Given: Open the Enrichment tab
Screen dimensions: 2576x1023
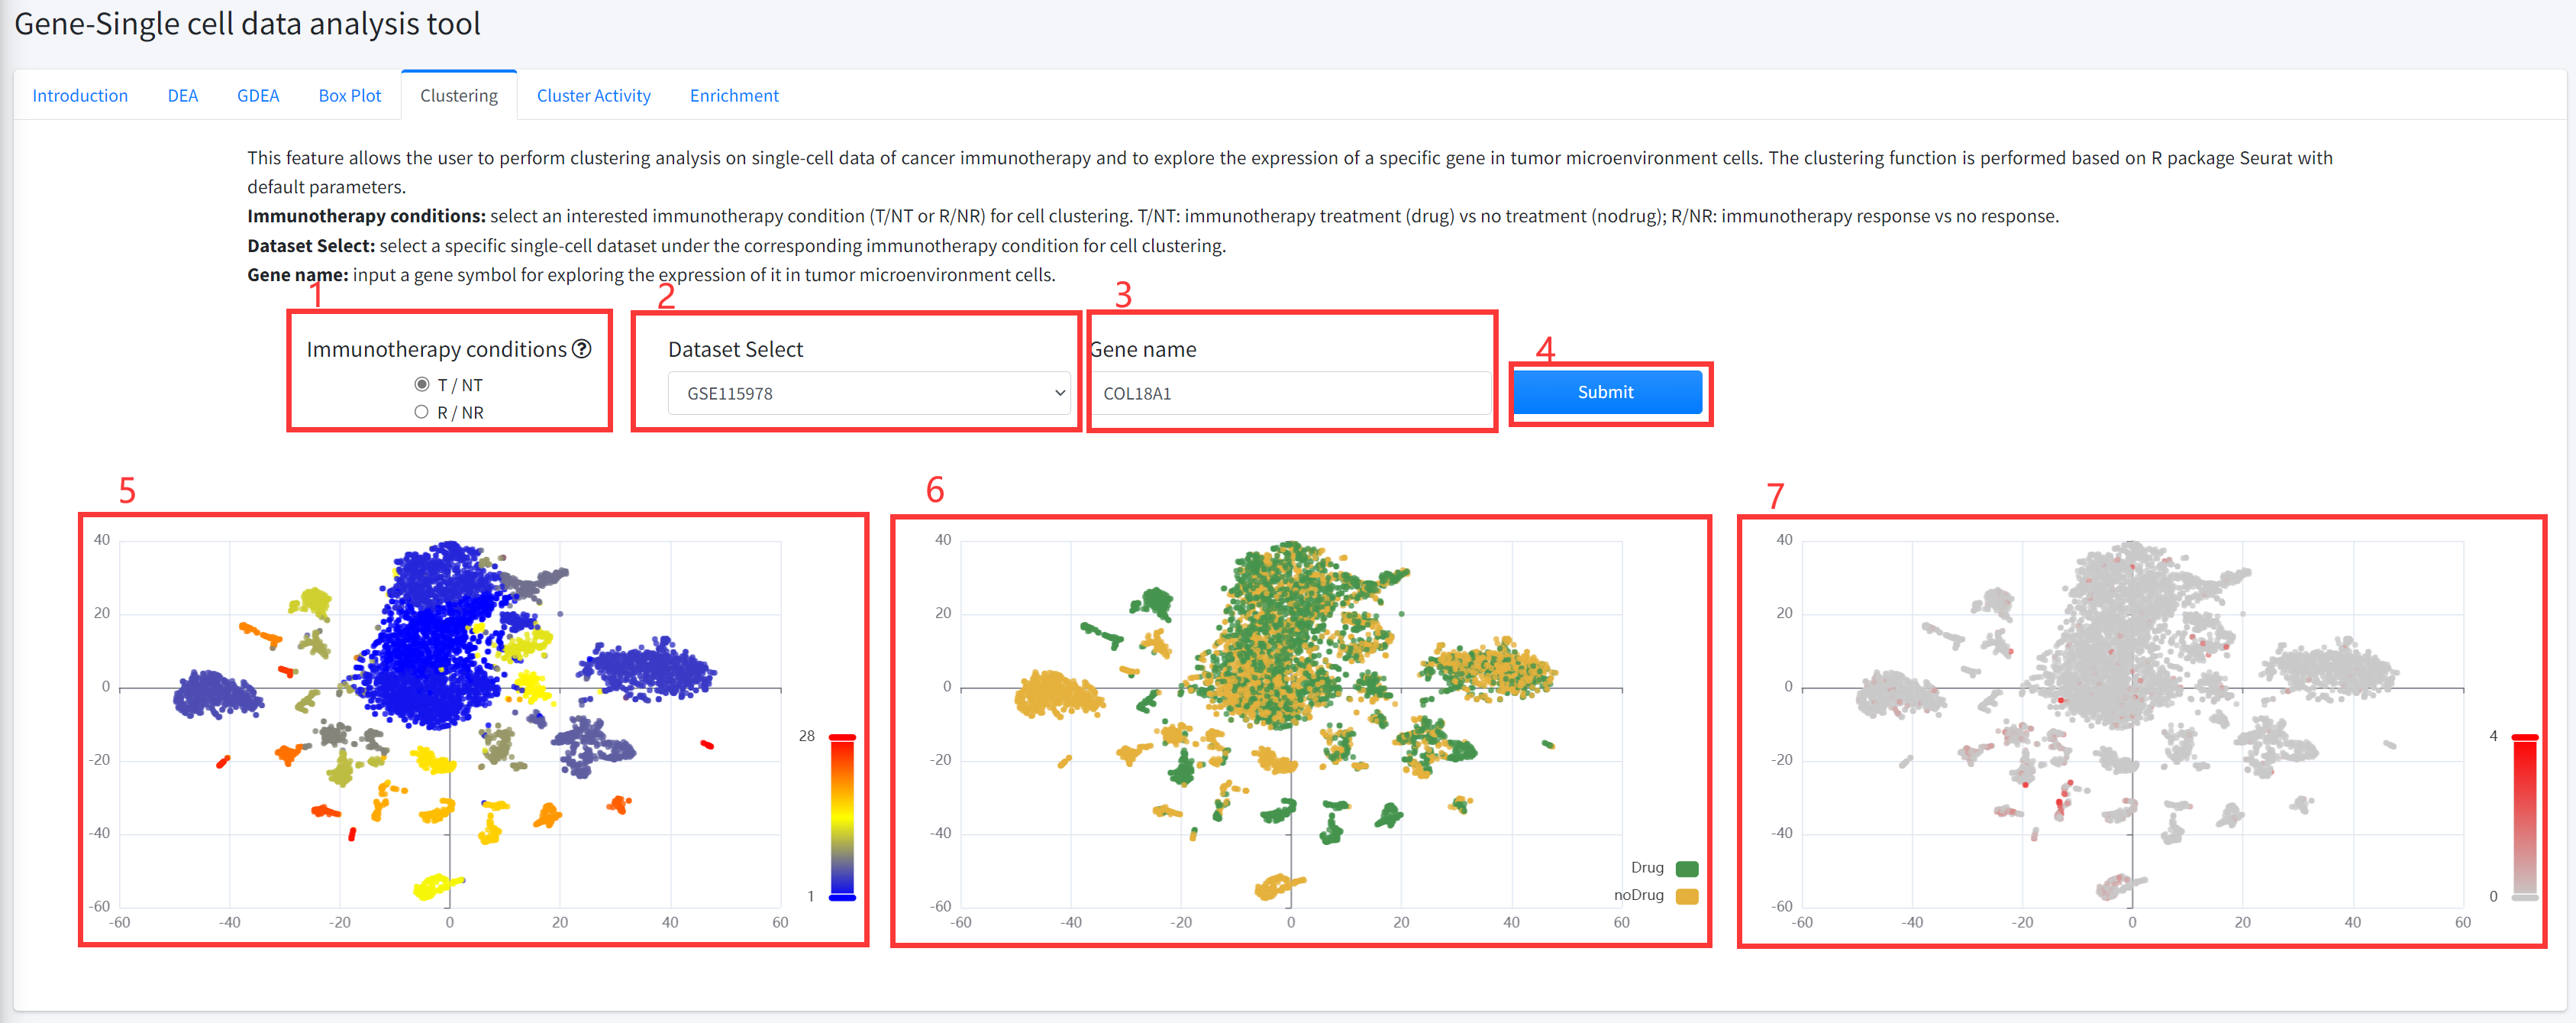Looking at the screenshot, I should pyautogui.click(x=733, y=95).
